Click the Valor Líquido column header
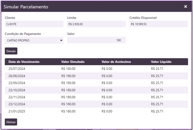Viewport: 193px width, 130px height. 161,62
